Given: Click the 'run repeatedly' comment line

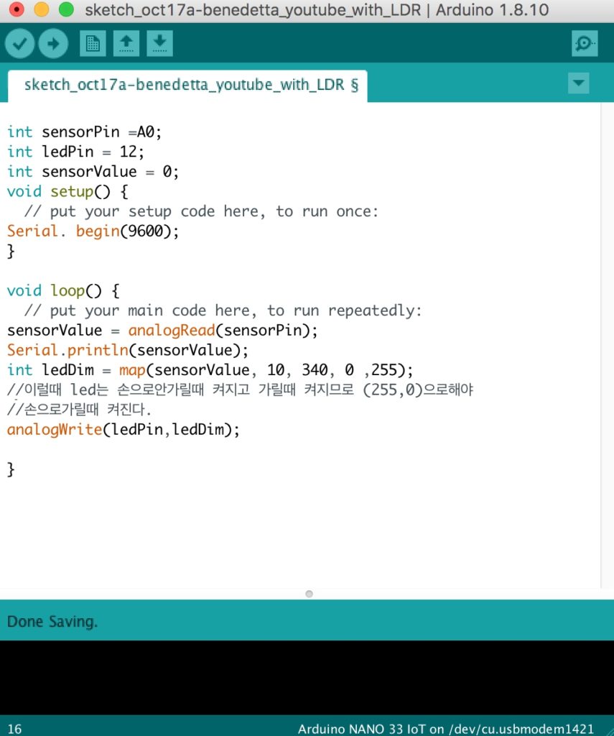Looking at the screenshot, I should [x=223, y=310].
